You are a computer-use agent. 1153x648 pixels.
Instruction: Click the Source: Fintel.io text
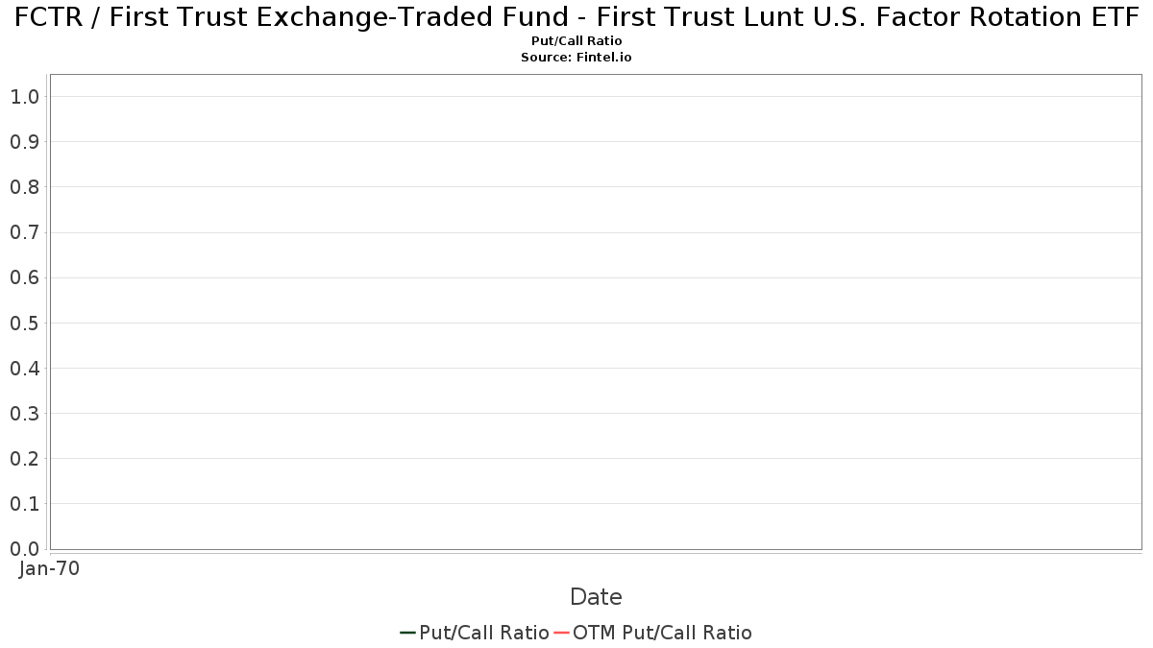pos(576,58)
